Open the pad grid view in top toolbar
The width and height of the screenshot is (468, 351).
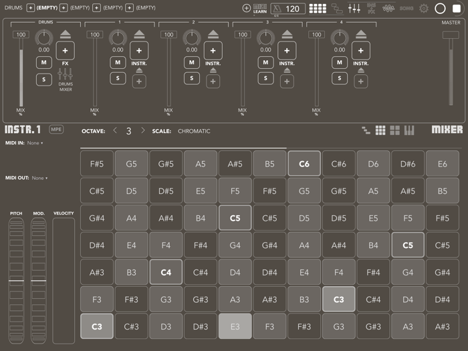[318, 9]
